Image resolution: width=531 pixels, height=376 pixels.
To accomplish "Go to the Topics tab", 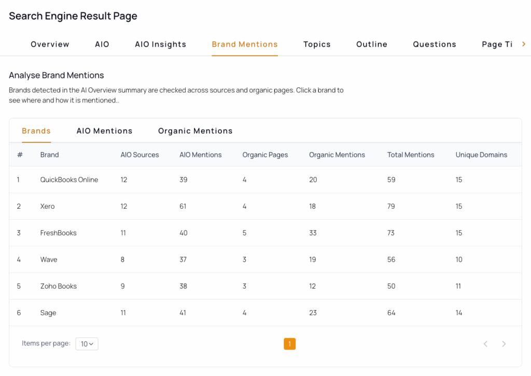I will (317, 45).
